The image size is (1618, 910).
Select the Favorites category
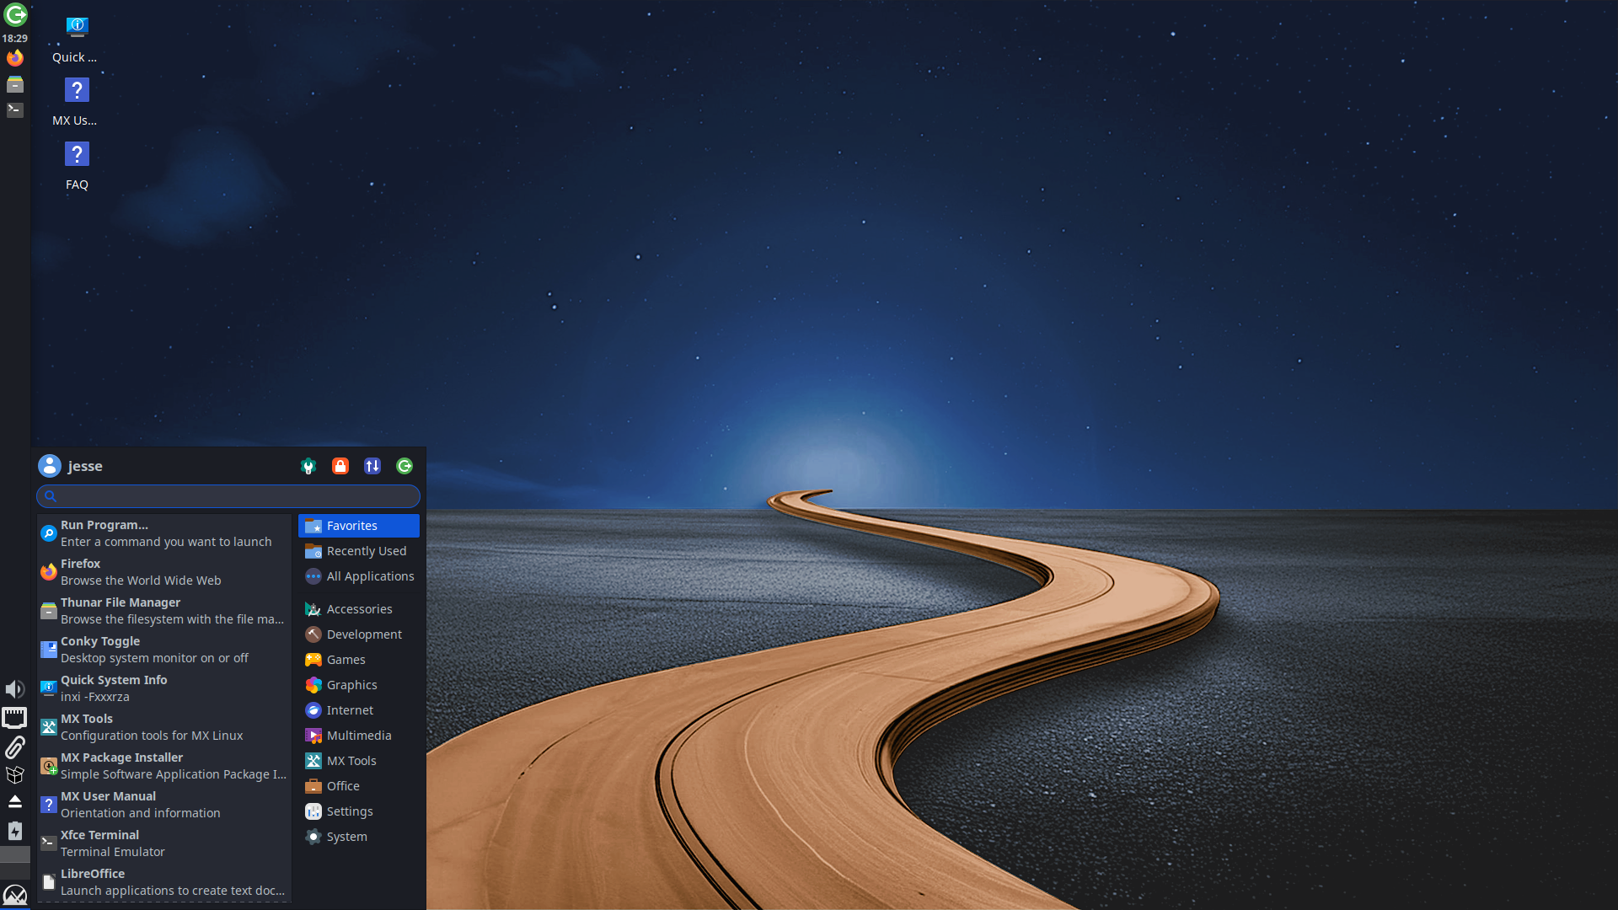click(359, 526)
